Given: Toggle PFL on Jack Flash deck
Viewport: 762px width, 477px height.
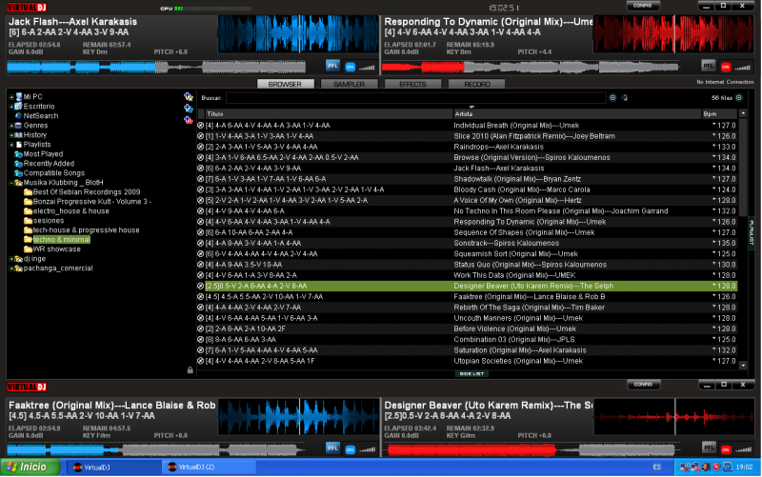Looking at the screenshot, I should point(332,66).
